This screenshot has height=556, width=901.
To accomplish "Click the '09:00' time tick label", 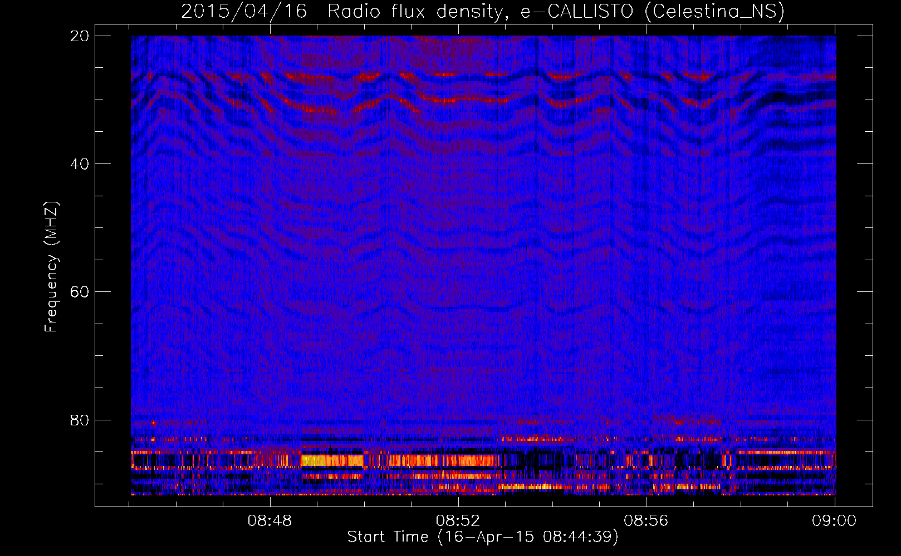I will coord(834,521).
